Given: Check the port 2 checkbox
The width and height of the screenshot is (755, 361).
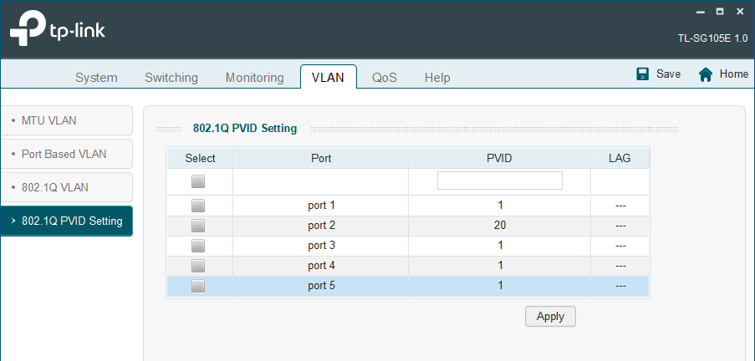Looking at the screenshot, I should pyautogui.click(x=198, y=226).
